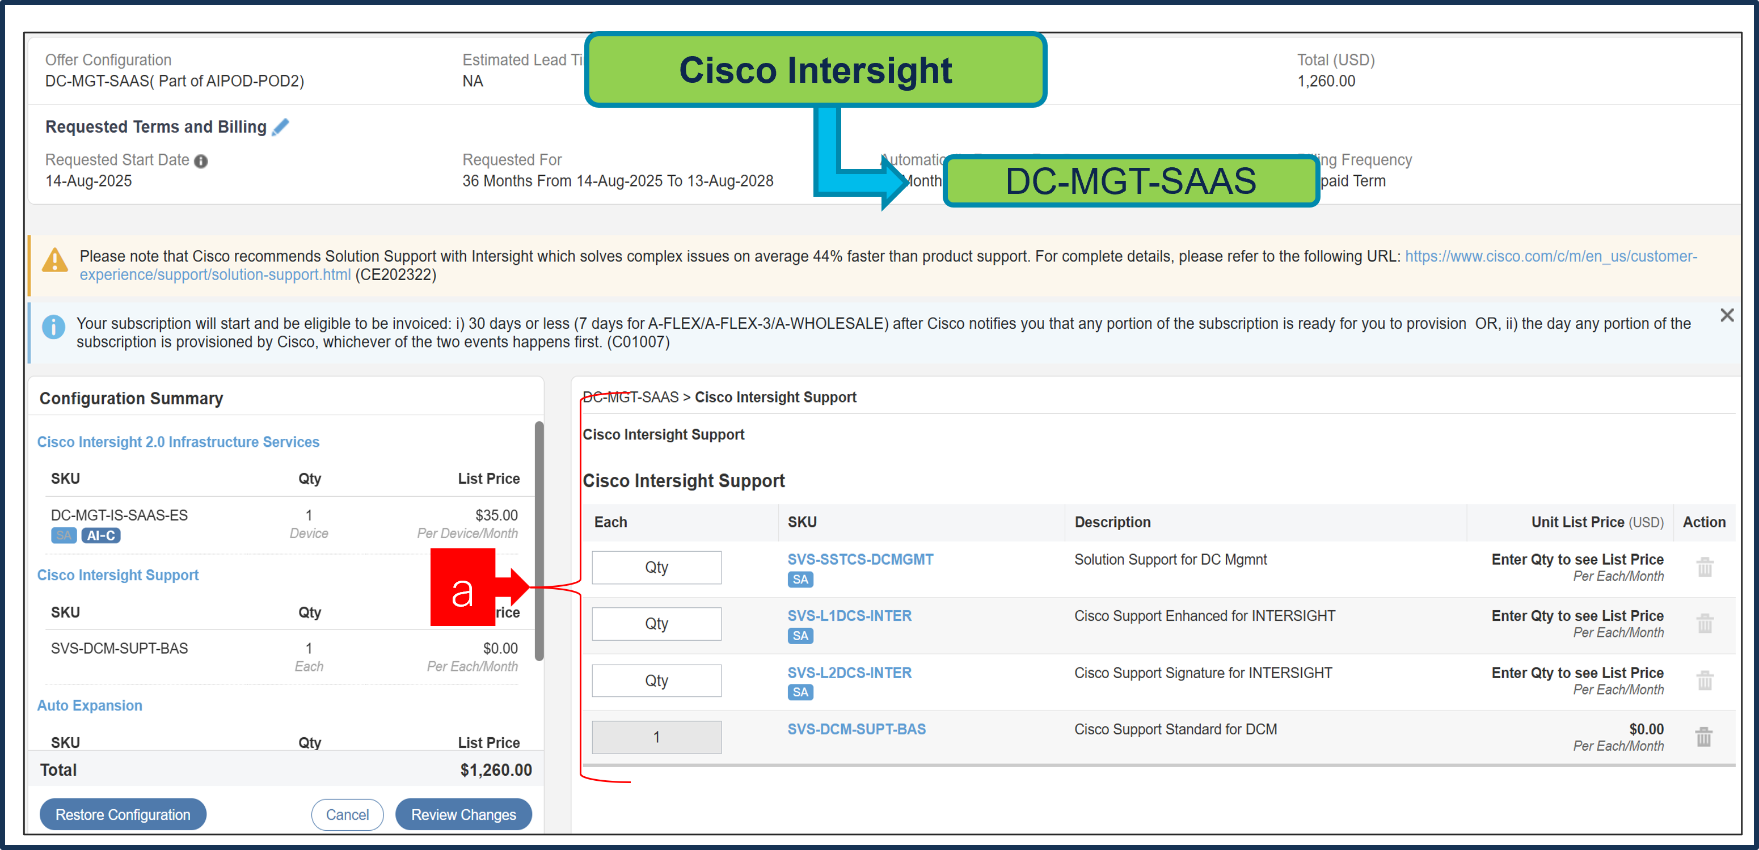
Task: Click the SA badge under DC-MGT-IS-SAAS-ES
Action: [63, 535]
